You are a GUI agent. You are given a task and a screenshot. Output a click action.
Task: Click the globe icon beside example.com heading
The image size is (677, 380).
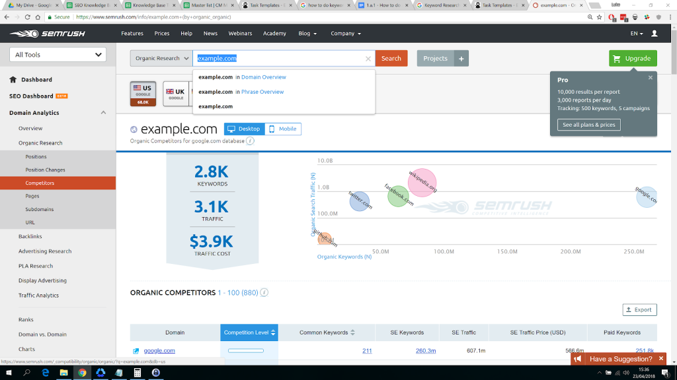pyautogui.click(x=134, y=129)
